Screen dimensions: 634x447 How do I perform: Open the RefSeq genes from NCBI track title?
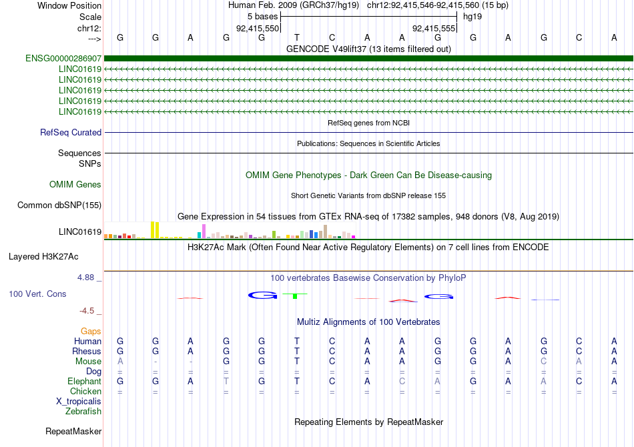click(368, 123)
